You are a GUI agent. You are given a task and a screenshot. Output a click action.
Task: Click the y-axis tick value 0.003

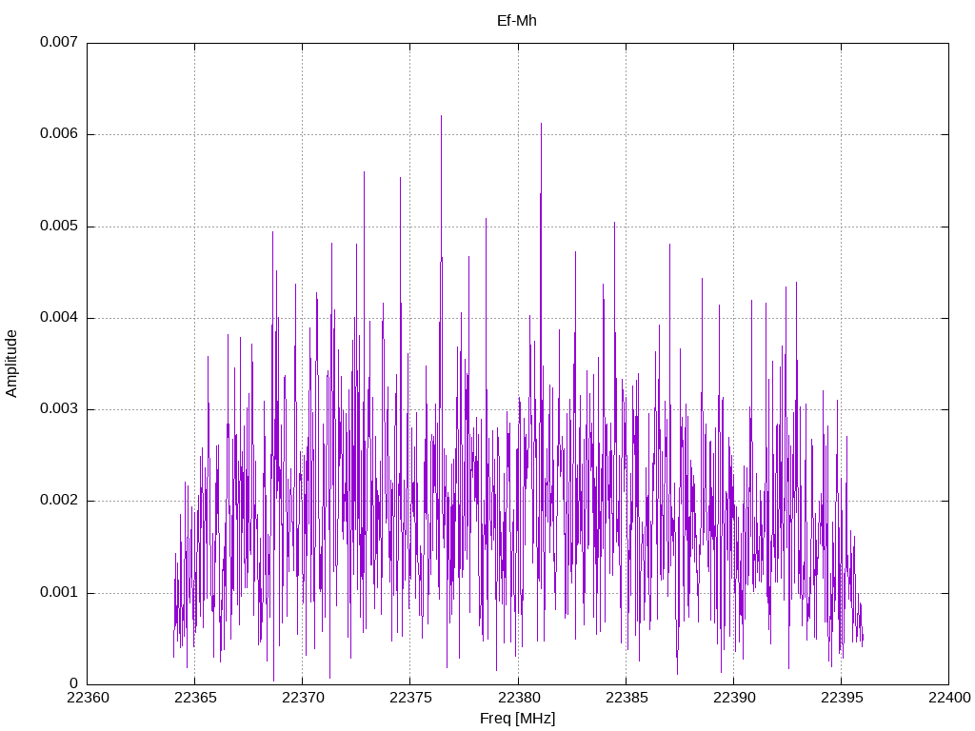[x=59, y=409]
